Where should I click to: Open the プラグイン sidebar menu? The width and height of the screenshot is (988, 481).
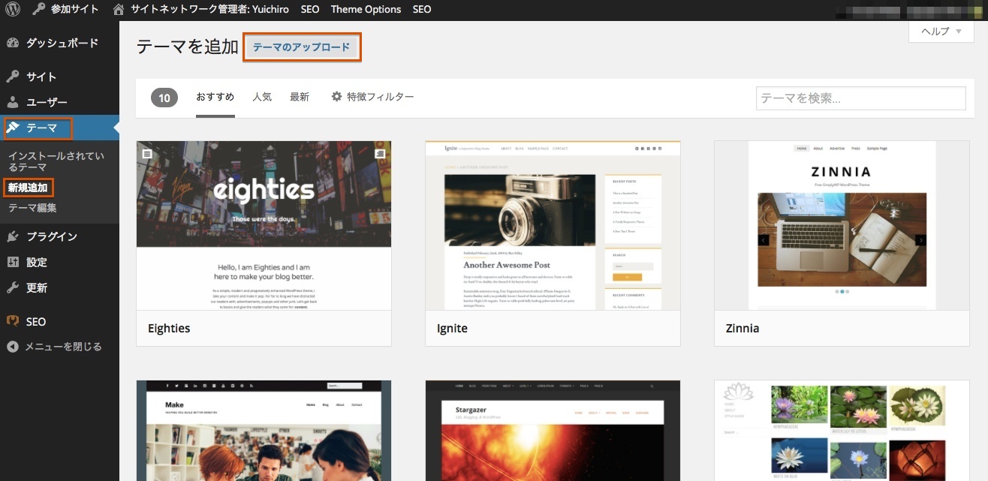coord(51,236)
